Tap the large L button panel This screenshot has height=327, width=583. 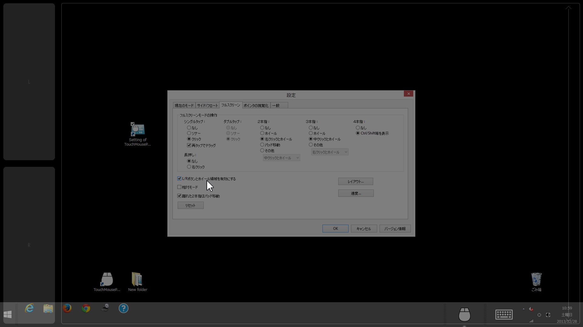click(x=29, y=82)
